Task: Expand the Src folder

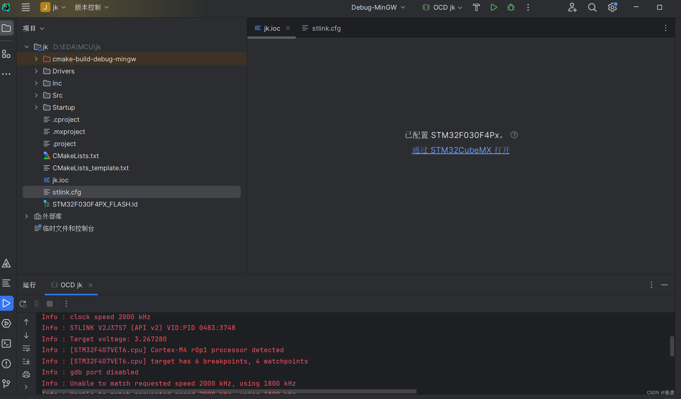Action: [36, 95]
